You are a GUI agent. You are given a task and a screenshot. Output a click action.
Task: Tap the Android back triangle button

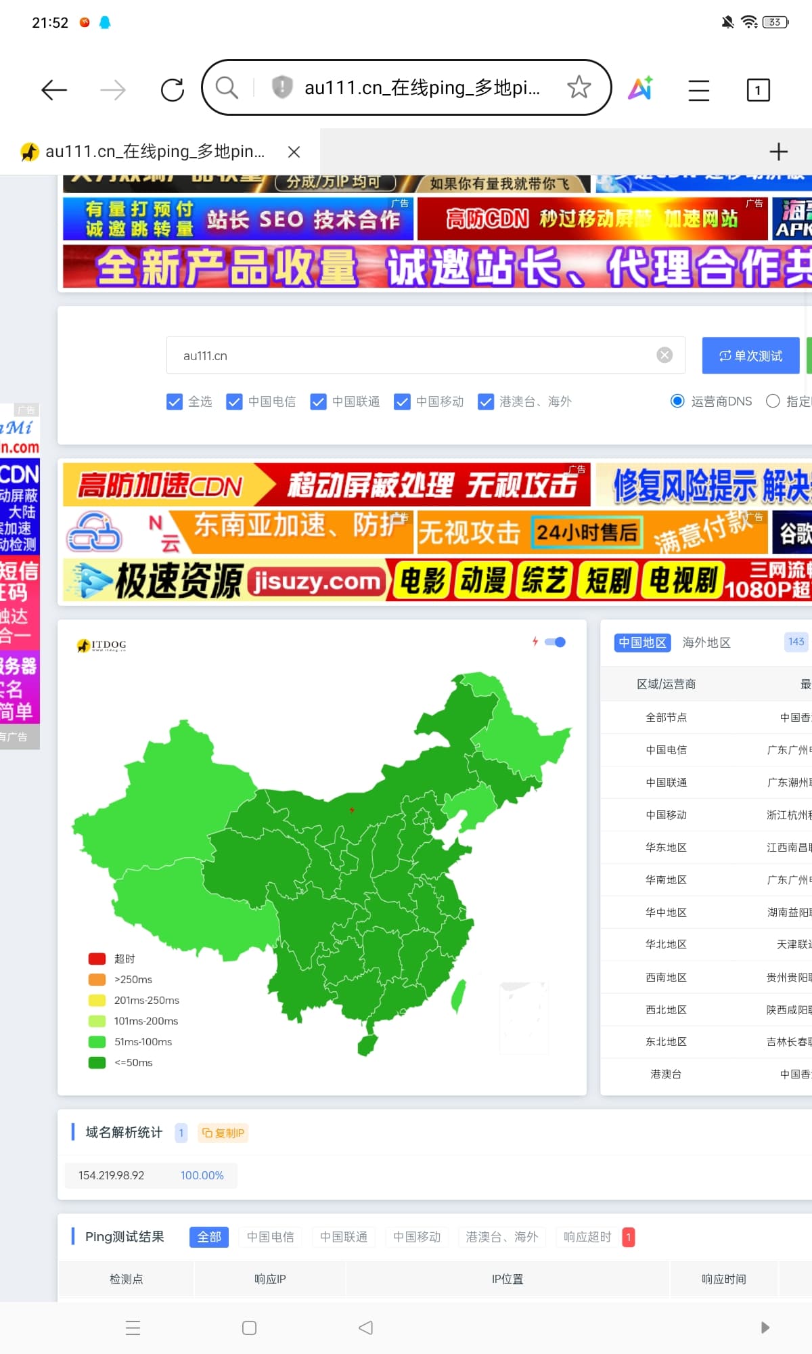click(365, 1328)
